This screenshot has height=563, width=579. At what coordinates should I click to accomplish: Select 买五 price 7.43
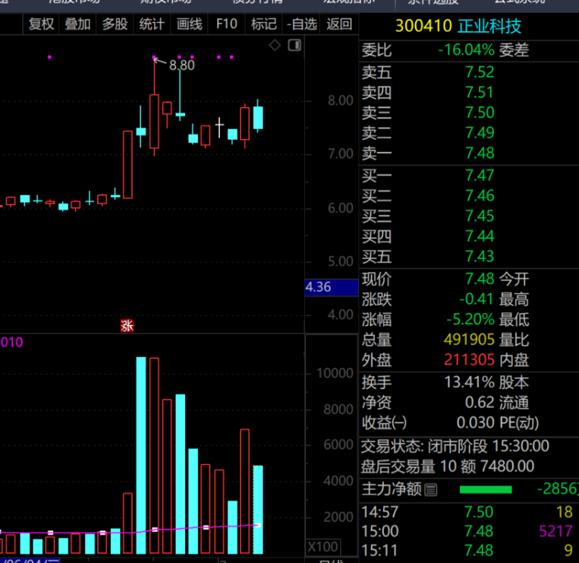[480, 257]
